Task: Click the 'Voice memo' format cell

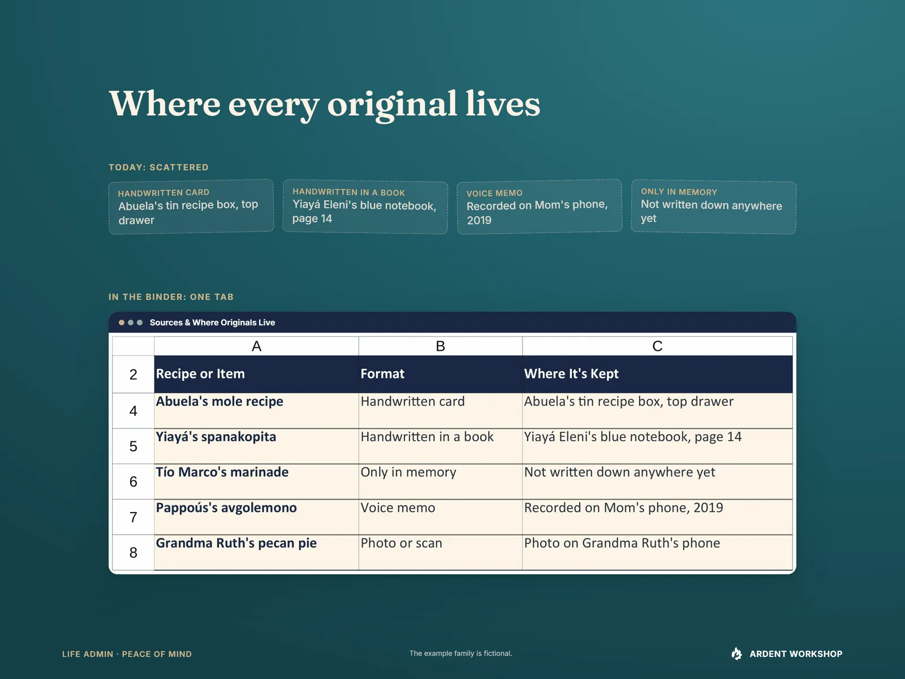Action: tap(441, 517)
